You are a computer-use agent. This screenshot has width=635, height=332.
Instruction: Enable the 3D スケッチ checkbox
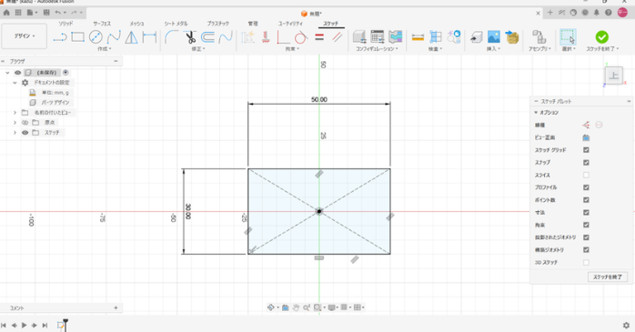click(x=586, y=263)
